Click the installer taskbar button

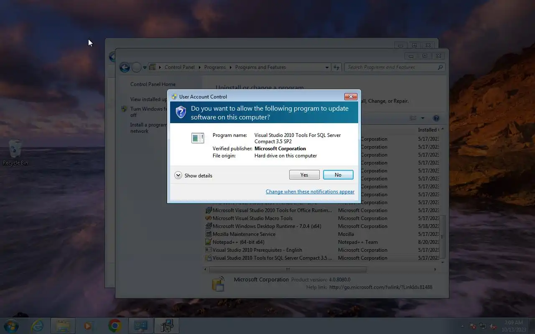pyautogui.click(x=166, y=326)
